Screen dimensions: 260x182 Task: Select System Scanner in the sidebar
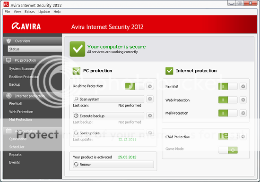pos(22,69)
